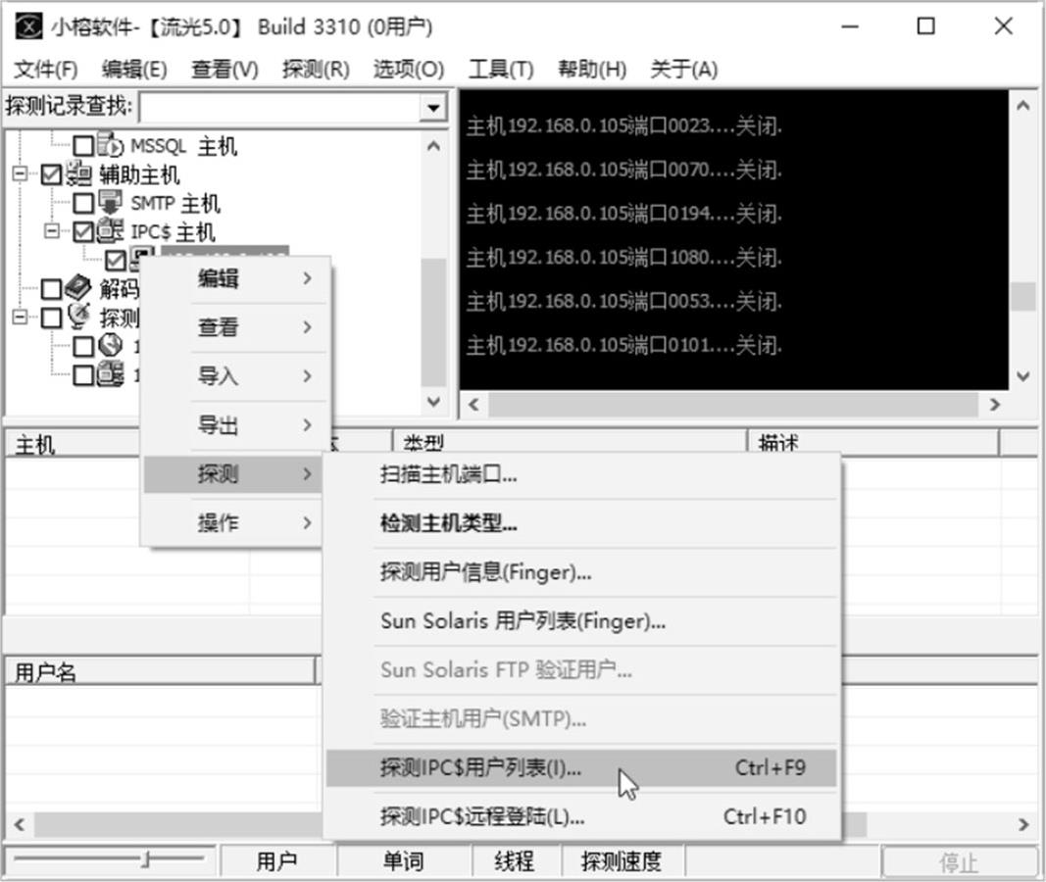The height and width of the screenshot is (882, 1046).
Task: Click the 探测速度 status bar button
Action: tap(622, 861)
